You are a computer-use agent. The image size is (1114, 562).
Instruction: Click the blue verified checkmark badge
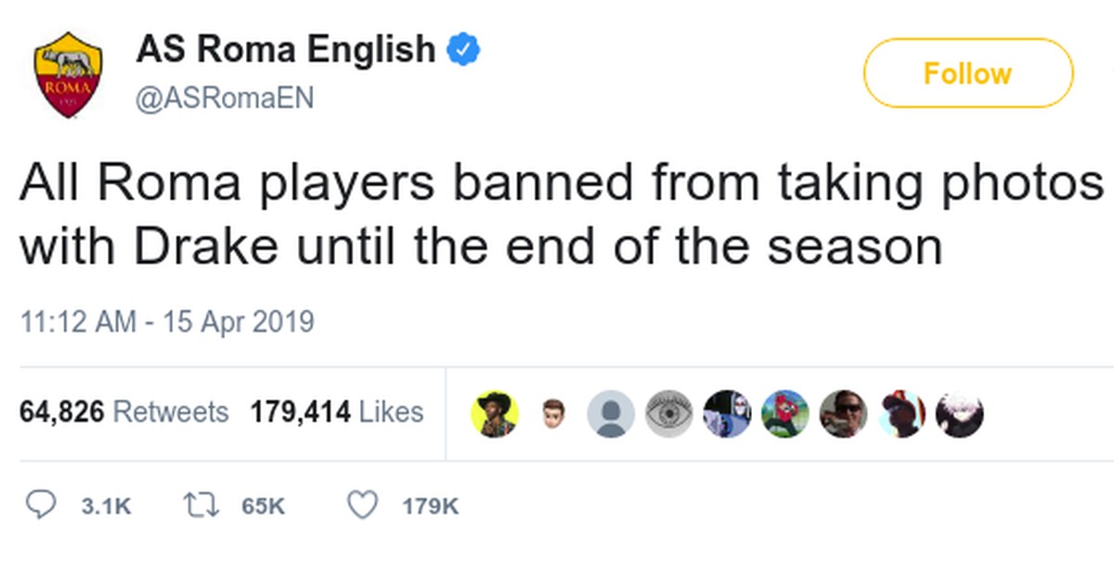464,49
